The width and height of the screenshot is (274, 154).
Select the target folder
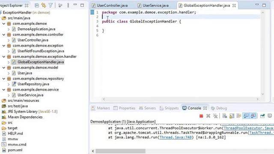click(x=12, y=128)
